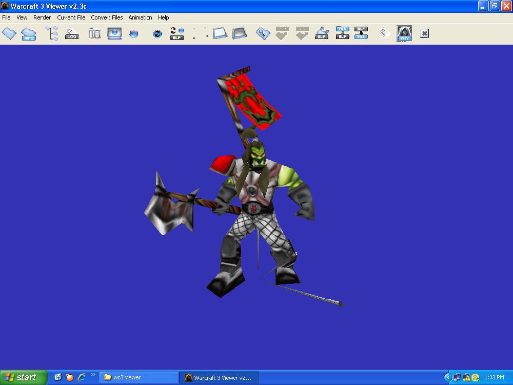
Task: Expand the Quick Launch overflow chevron
Action: point(93,375)
